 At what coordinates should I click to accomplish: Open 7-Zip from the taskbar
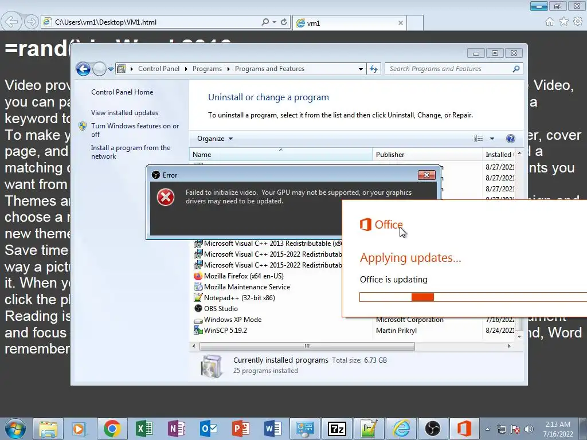tap(337, 429)
